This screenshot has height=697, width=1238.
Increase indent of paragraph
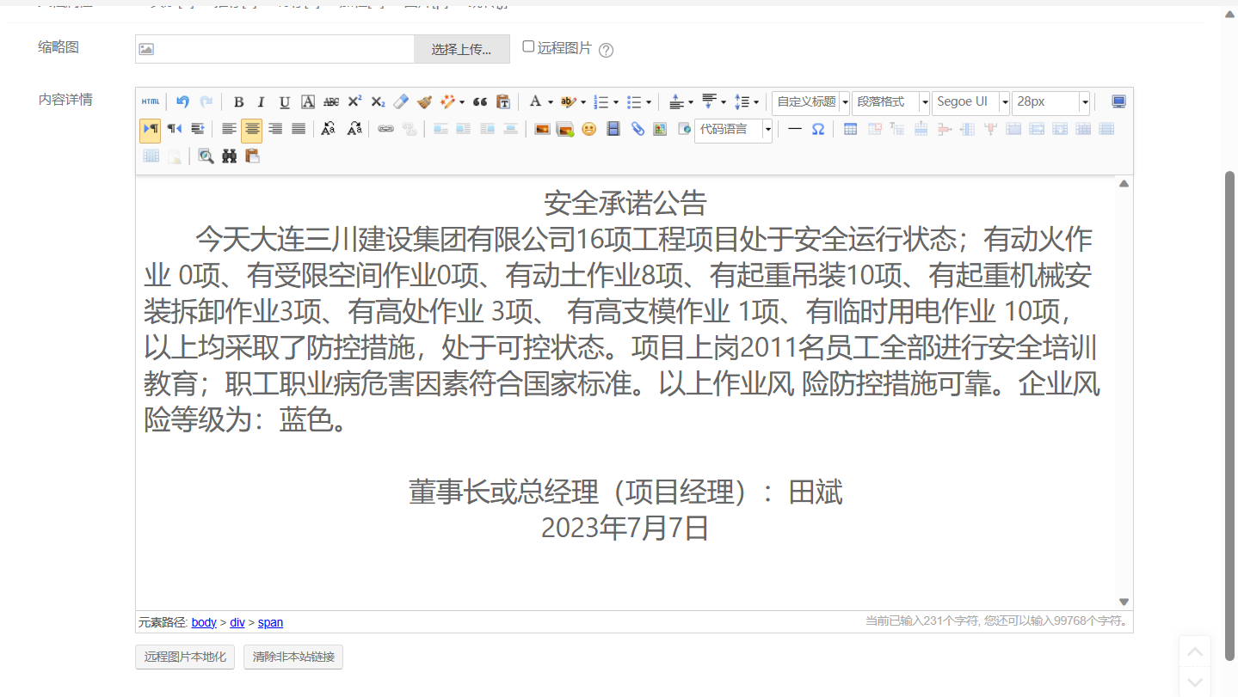(198, 129)
